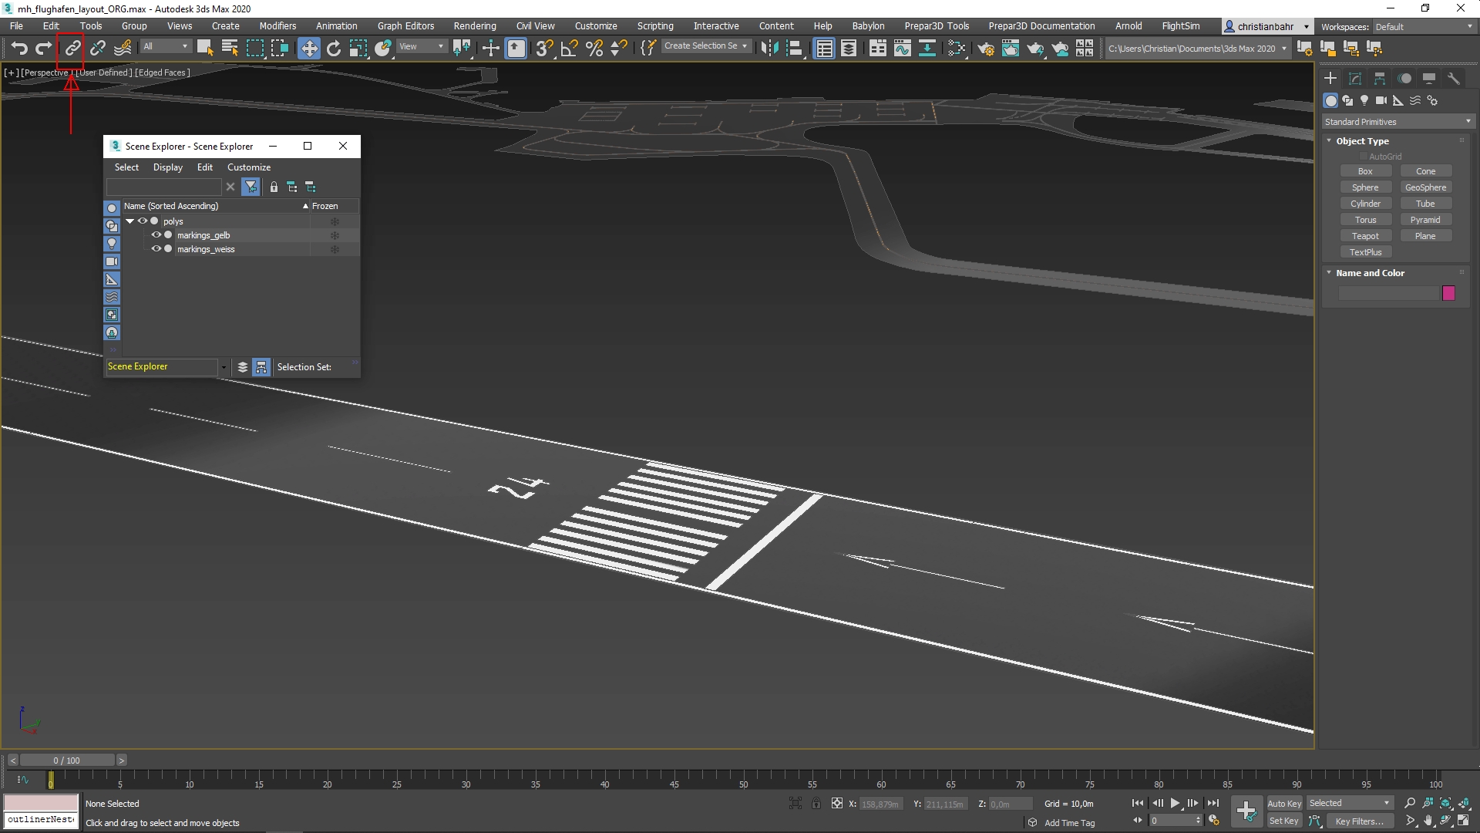
Task: Open the Prepar3D Tools menu
Action: click(937, 25)
